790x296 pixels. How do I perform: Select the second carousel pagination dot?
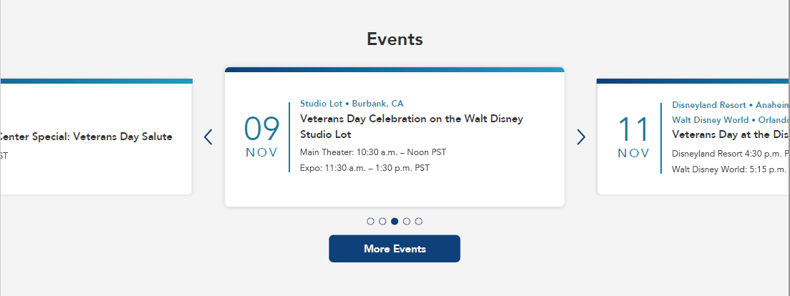pyautogui.click(x=382, y=222)
